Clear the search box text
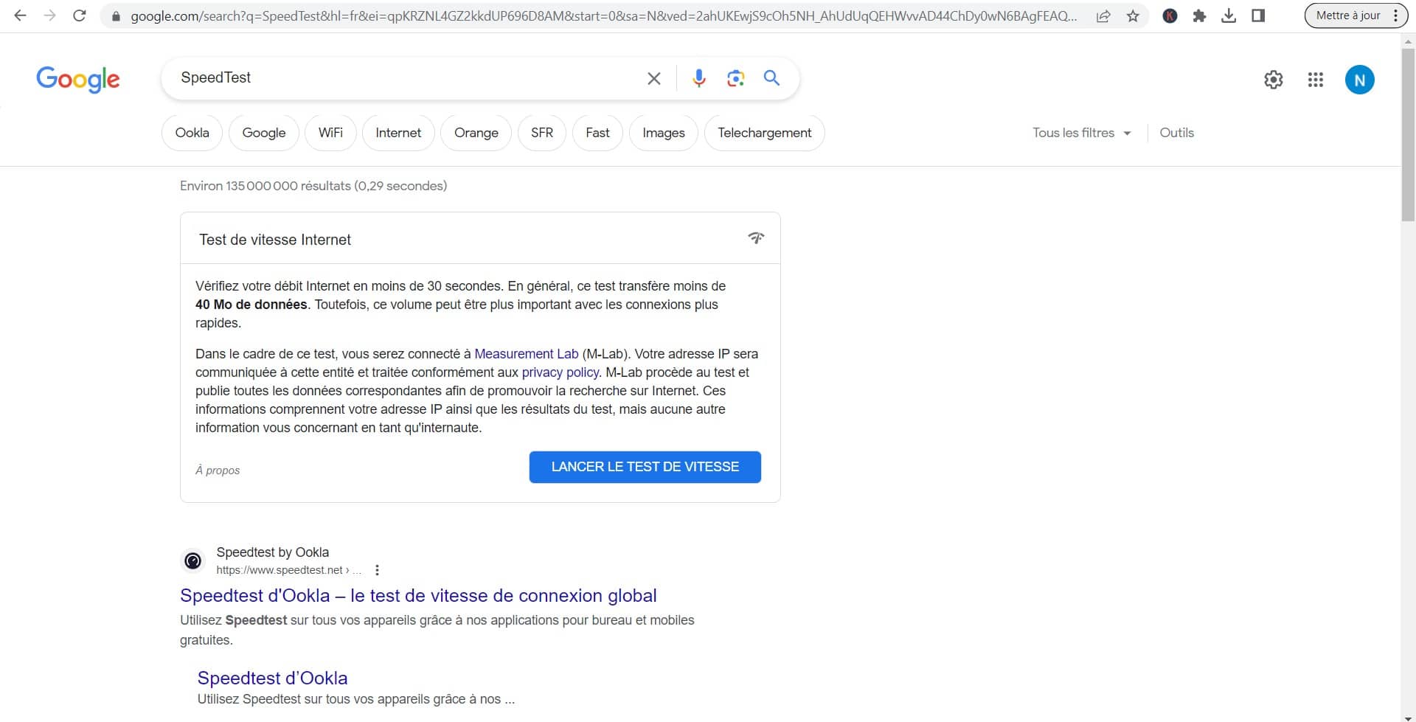 point(653,78)
